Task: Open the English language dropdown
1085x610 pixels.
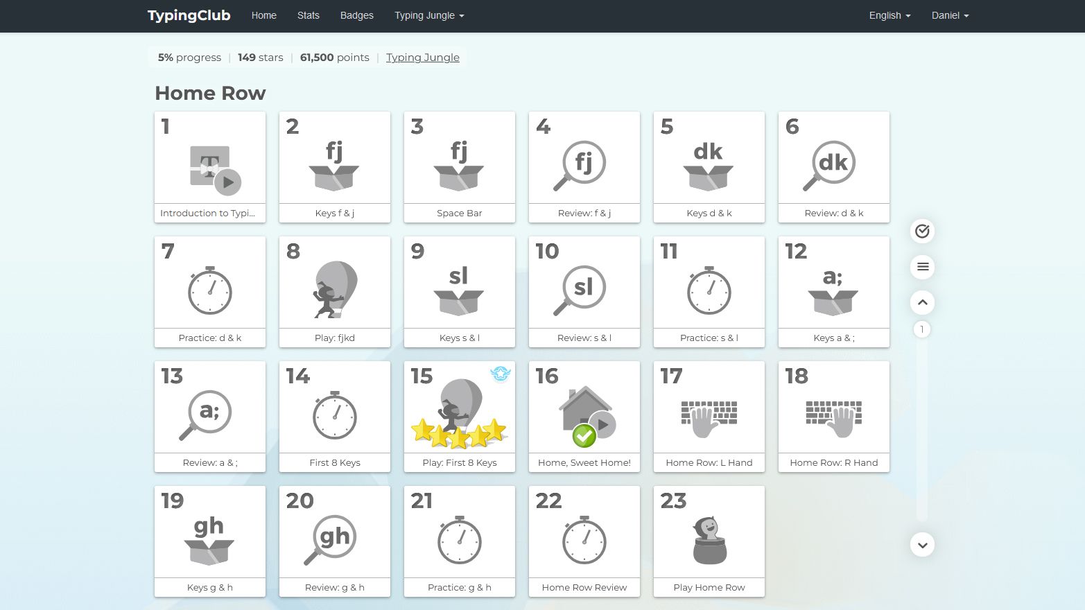Action: [x=889, y=15]
